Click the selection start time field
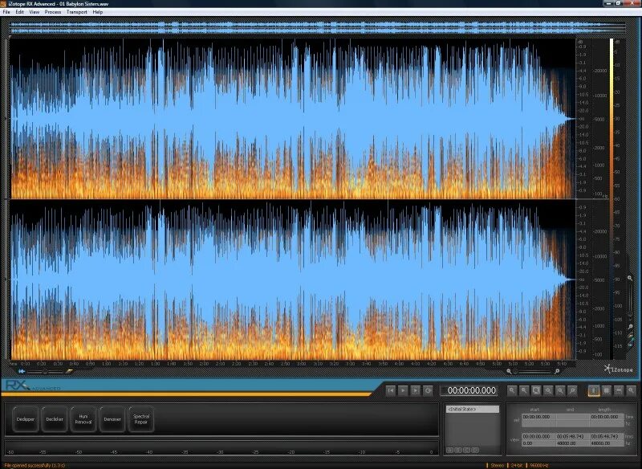The width and height of the screenshot is (642, 469). 538,417
